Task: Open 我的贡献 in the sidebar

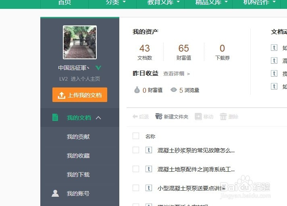Action: coord(78,137)
